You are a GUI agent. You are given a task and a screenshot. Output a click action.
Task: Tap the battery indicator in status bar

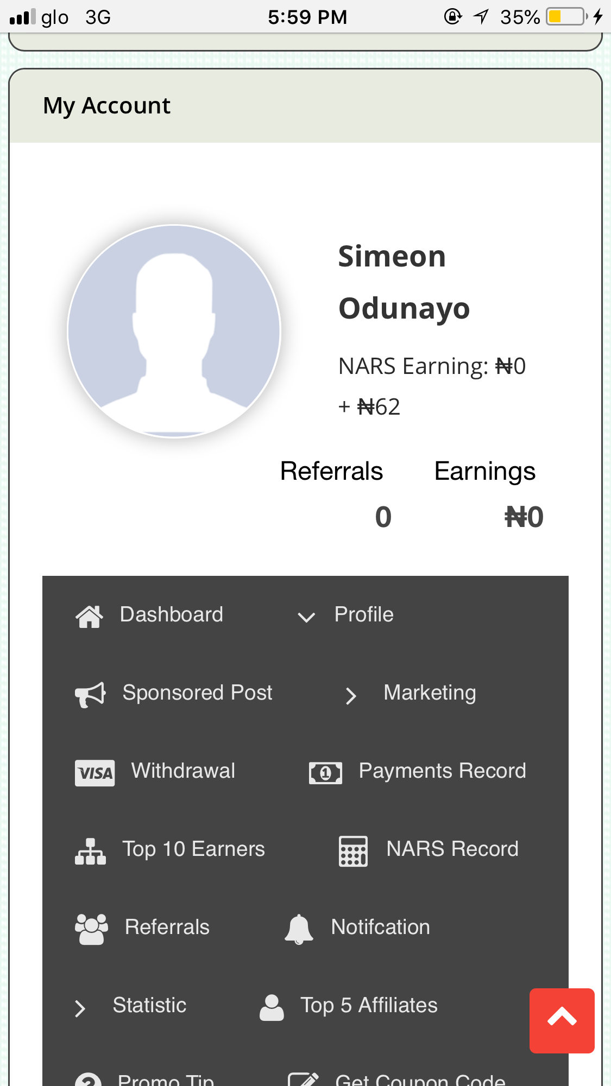(566, 16)
